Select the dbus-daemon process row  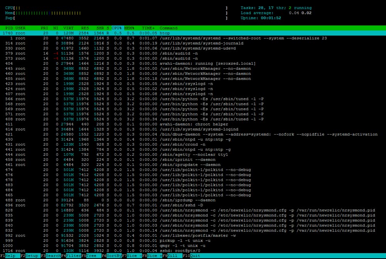(193, 135)
